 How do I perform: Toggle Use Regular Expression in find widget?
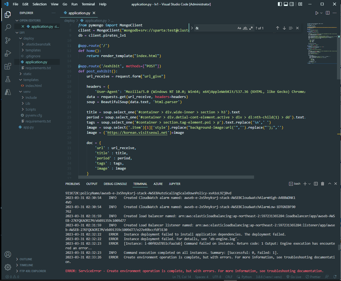coord(251,28)
